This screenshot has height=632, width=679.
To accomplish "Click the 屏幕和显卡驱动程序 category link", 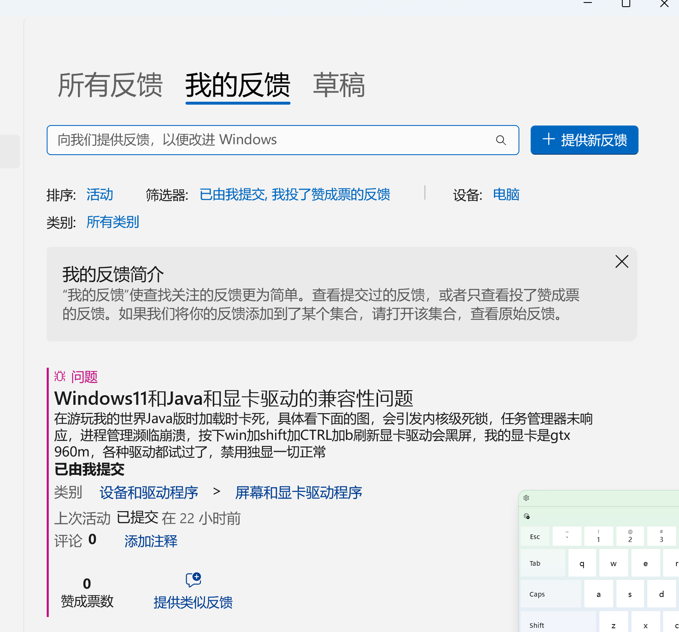I will click(298, 493).
